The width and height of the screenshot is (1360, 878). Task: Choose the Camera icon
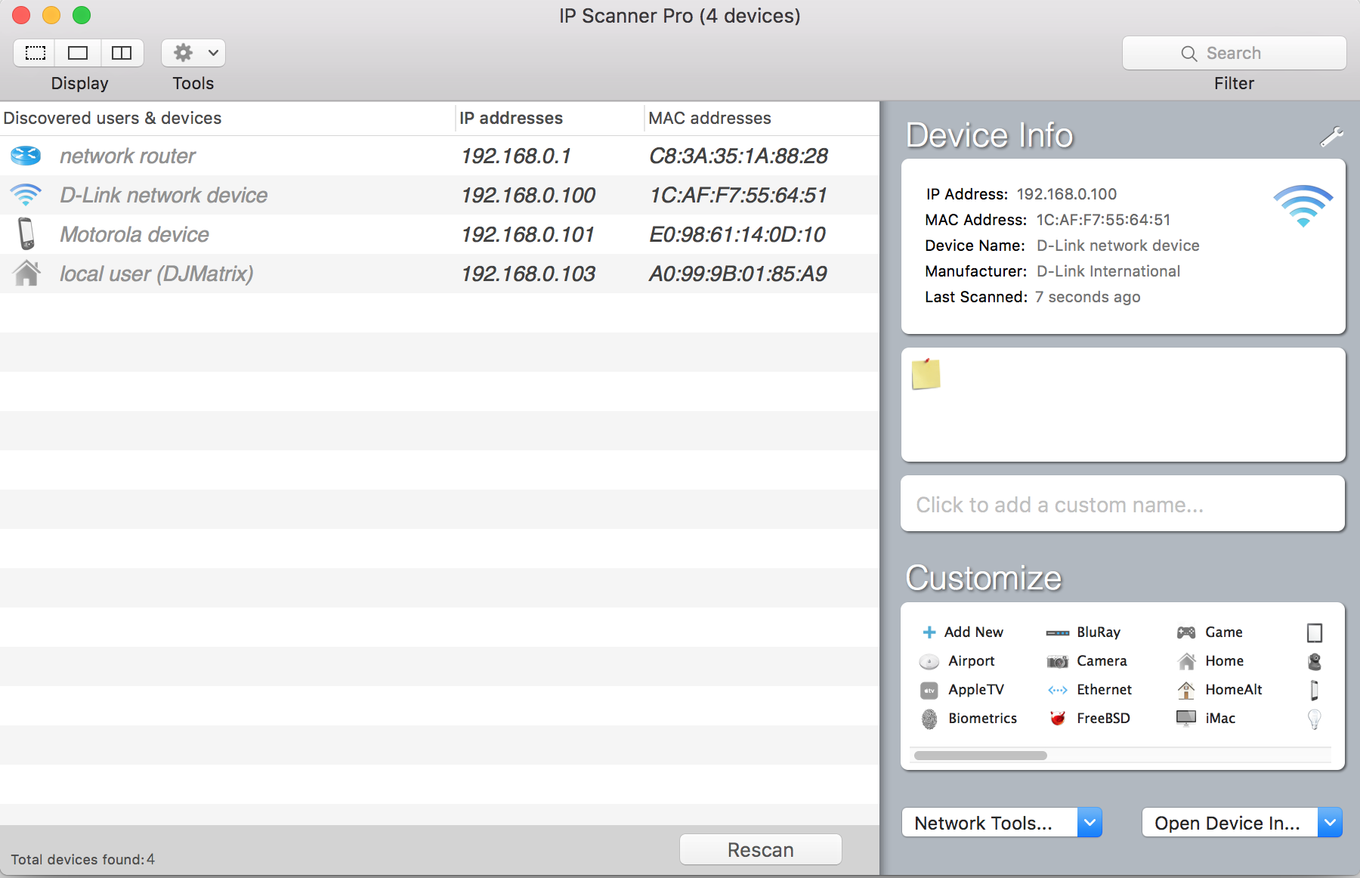[x=1057, y=661]
